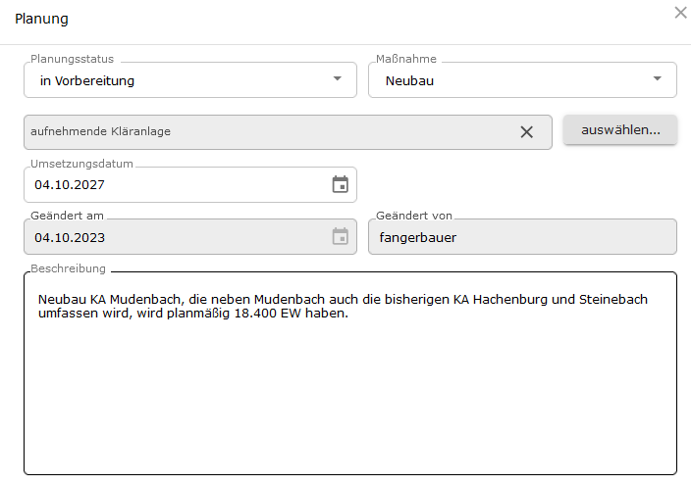Click the date 04.10.2027 in Umsetzungsdatum

[x=70, y=185]
